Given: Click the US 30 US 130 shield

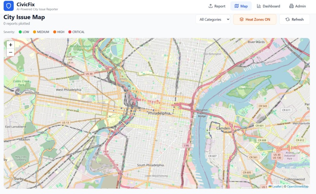Looking at the screenshot, I should (277, 156).
